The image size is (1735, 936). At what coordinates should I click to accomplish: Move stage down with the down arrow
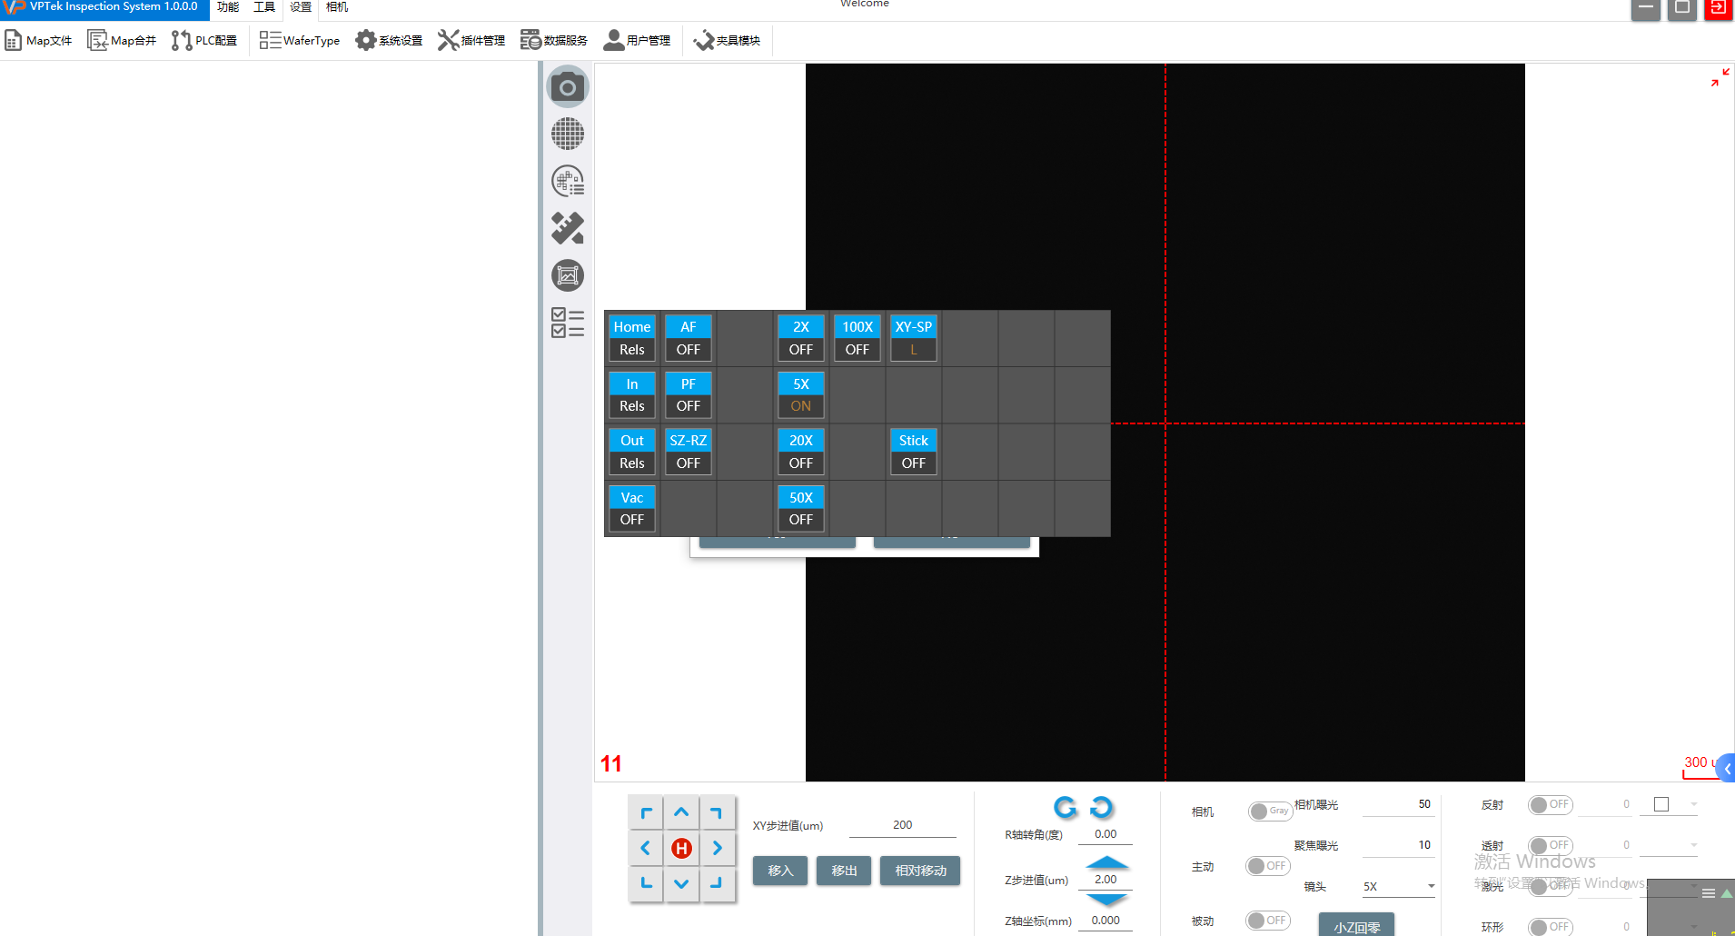[681, 883]
